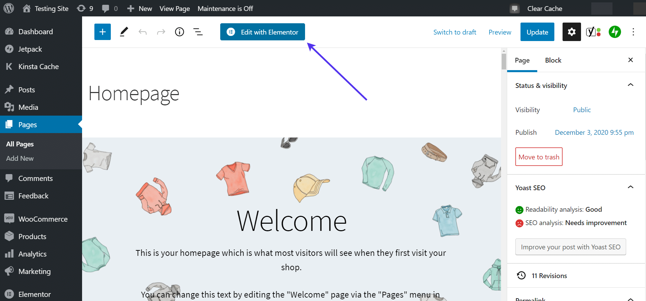Switch to the Block tab
The height and width of the screenshot is (301, 646).
[553, 60]
